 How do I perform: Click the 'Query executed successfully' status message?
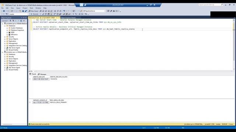click(40, 124)
